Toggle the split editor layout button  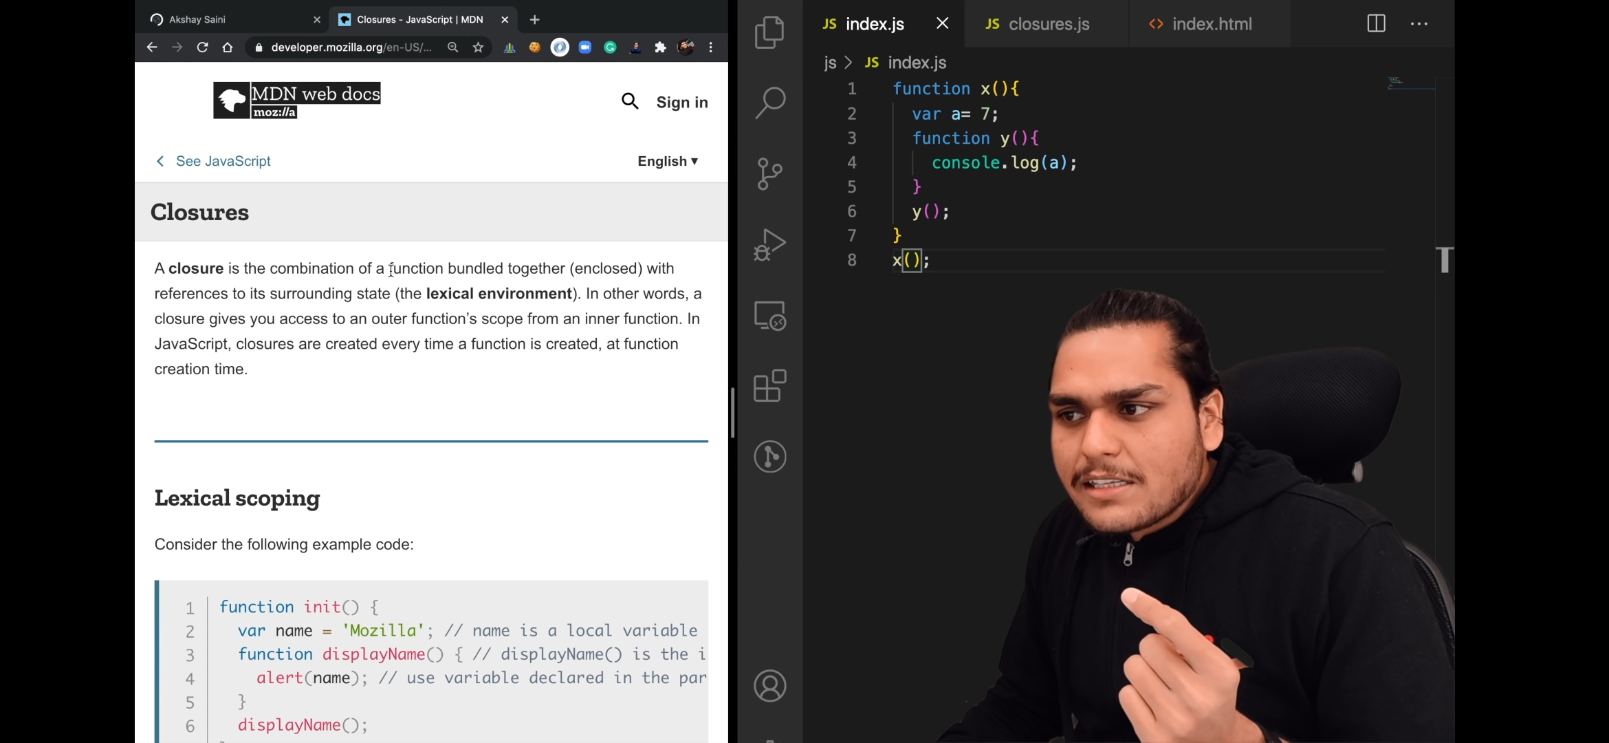tap(1376, 24)
